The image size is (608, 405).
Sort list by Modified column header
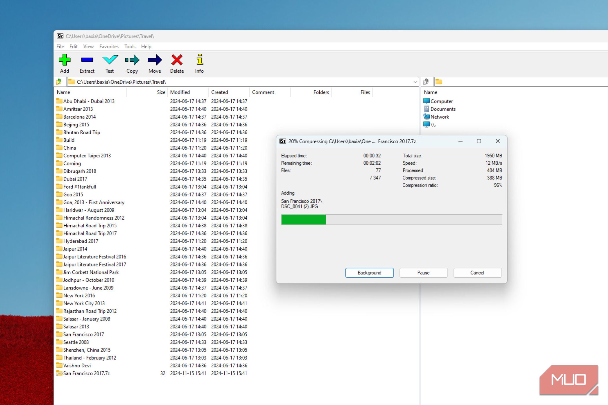click(x=180, y=92)
